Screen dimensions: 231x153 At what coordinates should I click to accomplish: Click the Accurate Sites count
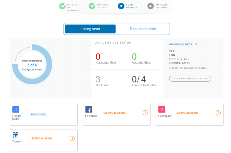[134, 57]
